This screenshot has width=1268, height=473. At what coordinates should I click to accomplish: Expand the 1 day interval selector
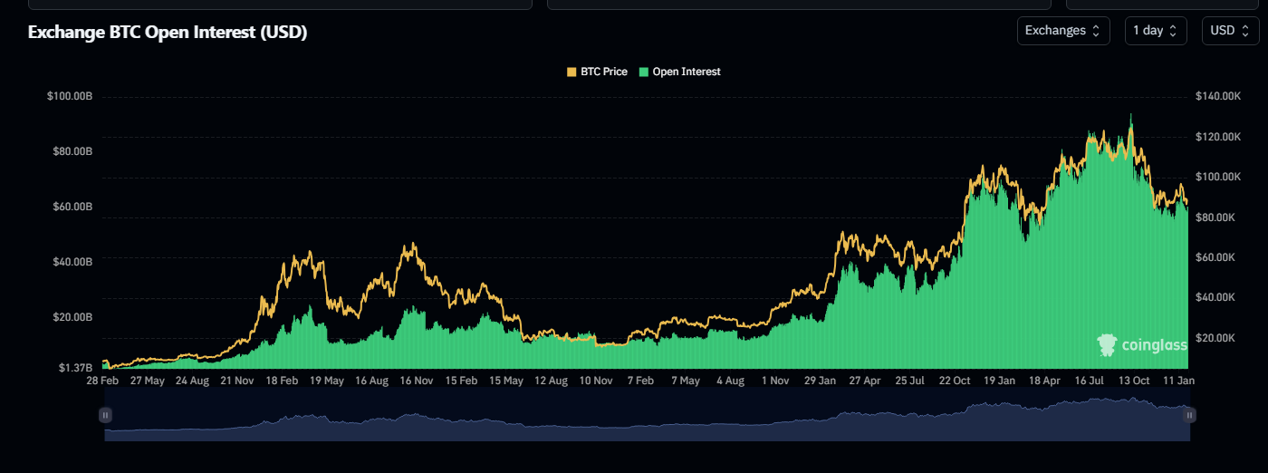coord(1155,31)
